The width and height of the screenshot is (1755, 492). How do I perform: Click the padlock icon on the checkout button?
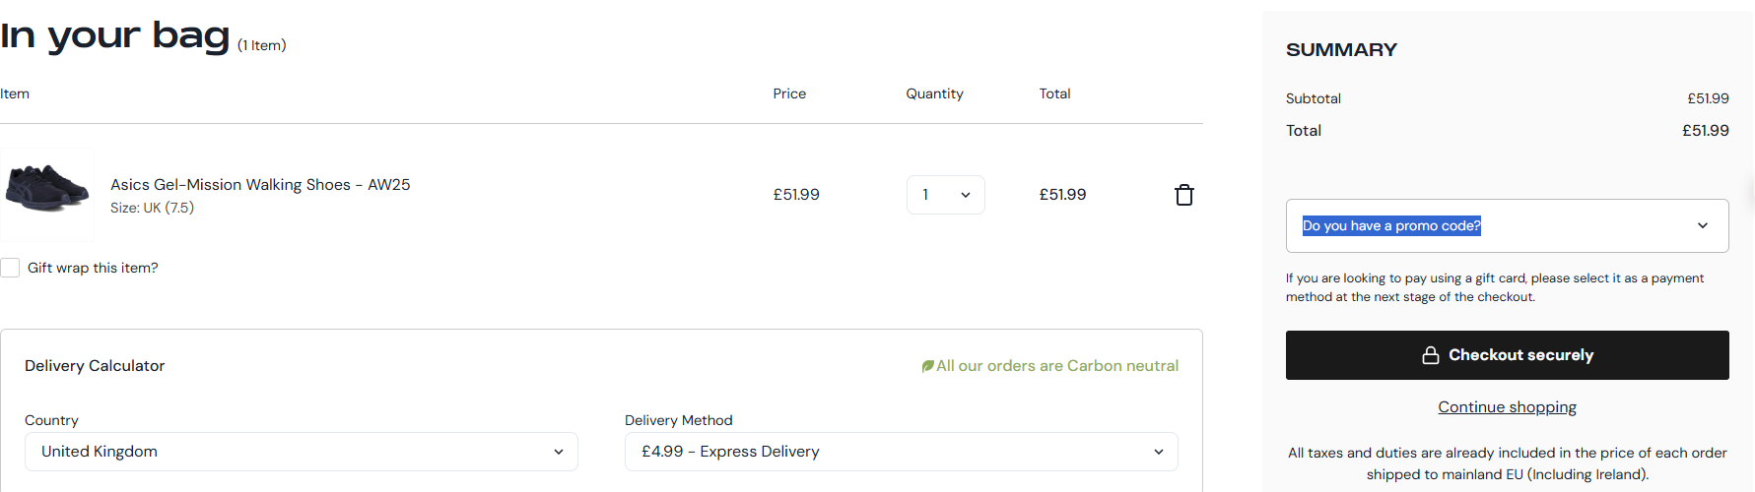[x=1431, y=355]
